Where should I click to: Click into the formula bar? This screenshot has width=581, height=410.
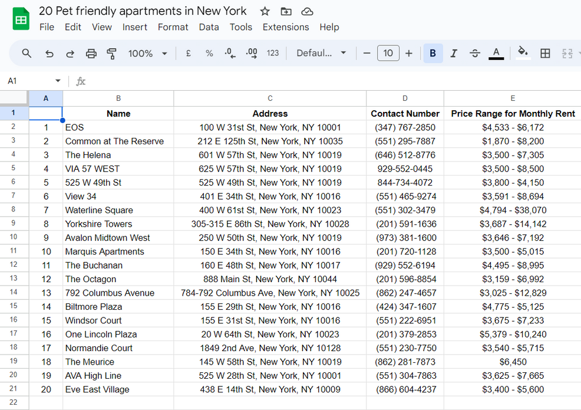(x=334, y=81)
